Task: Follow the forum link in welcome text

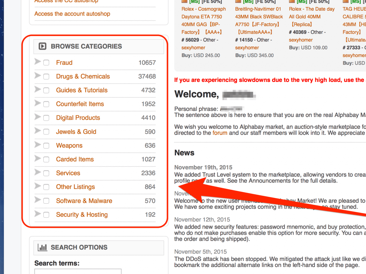Action: tap(220, 133)
